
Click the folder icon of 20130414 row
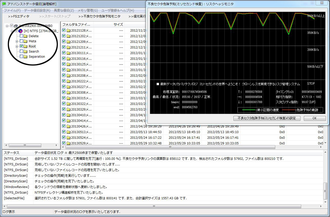(68, 121)
